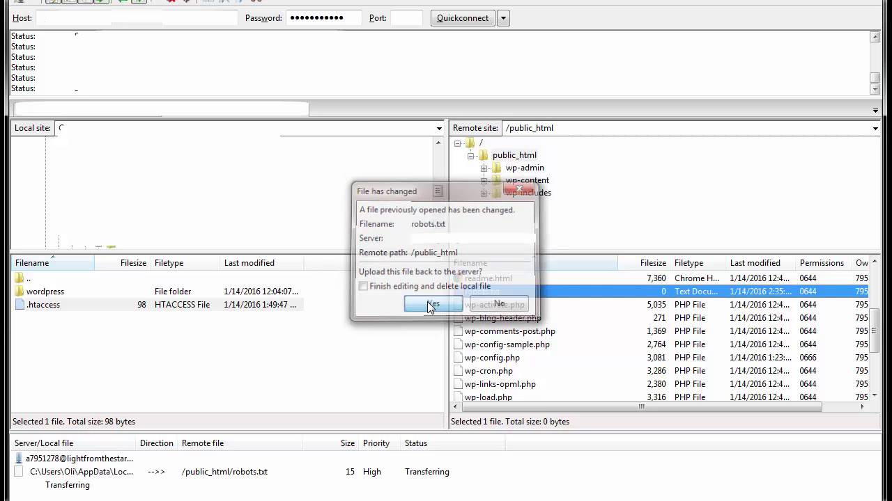Enable Finish editing and delete local file
This screenshot has height=501, width=892.
tap(363, 286)
